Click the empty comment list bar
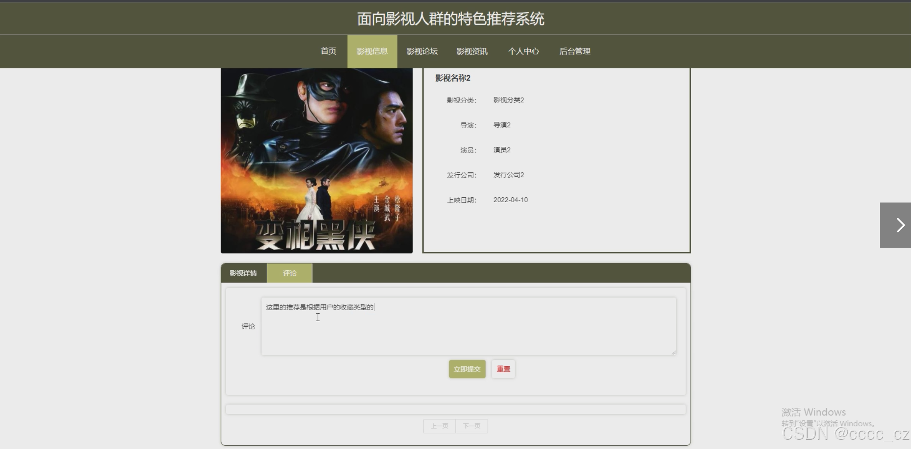This screenshot has width=911, height=449. pos(455,409)
